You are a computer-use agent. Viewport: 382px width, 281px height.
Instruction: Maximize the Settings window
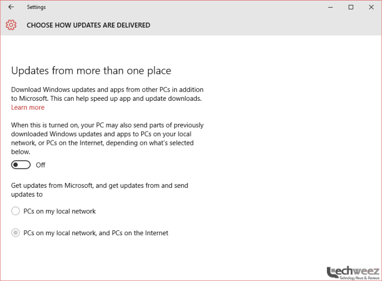(351, 7)
